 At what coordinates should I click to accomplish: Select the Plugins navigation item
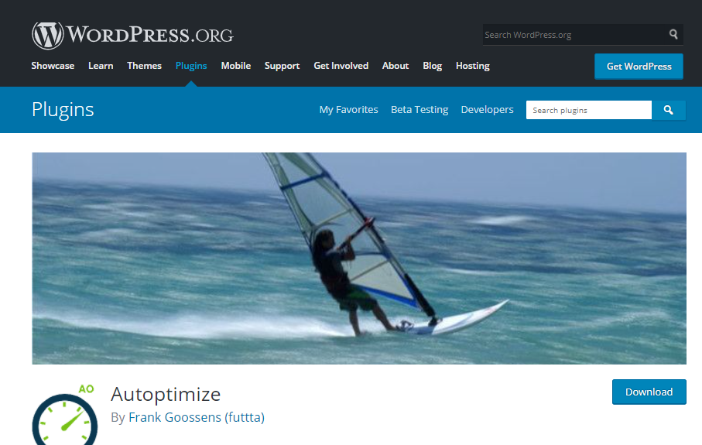pyautogui.click(x=191, y=66)
